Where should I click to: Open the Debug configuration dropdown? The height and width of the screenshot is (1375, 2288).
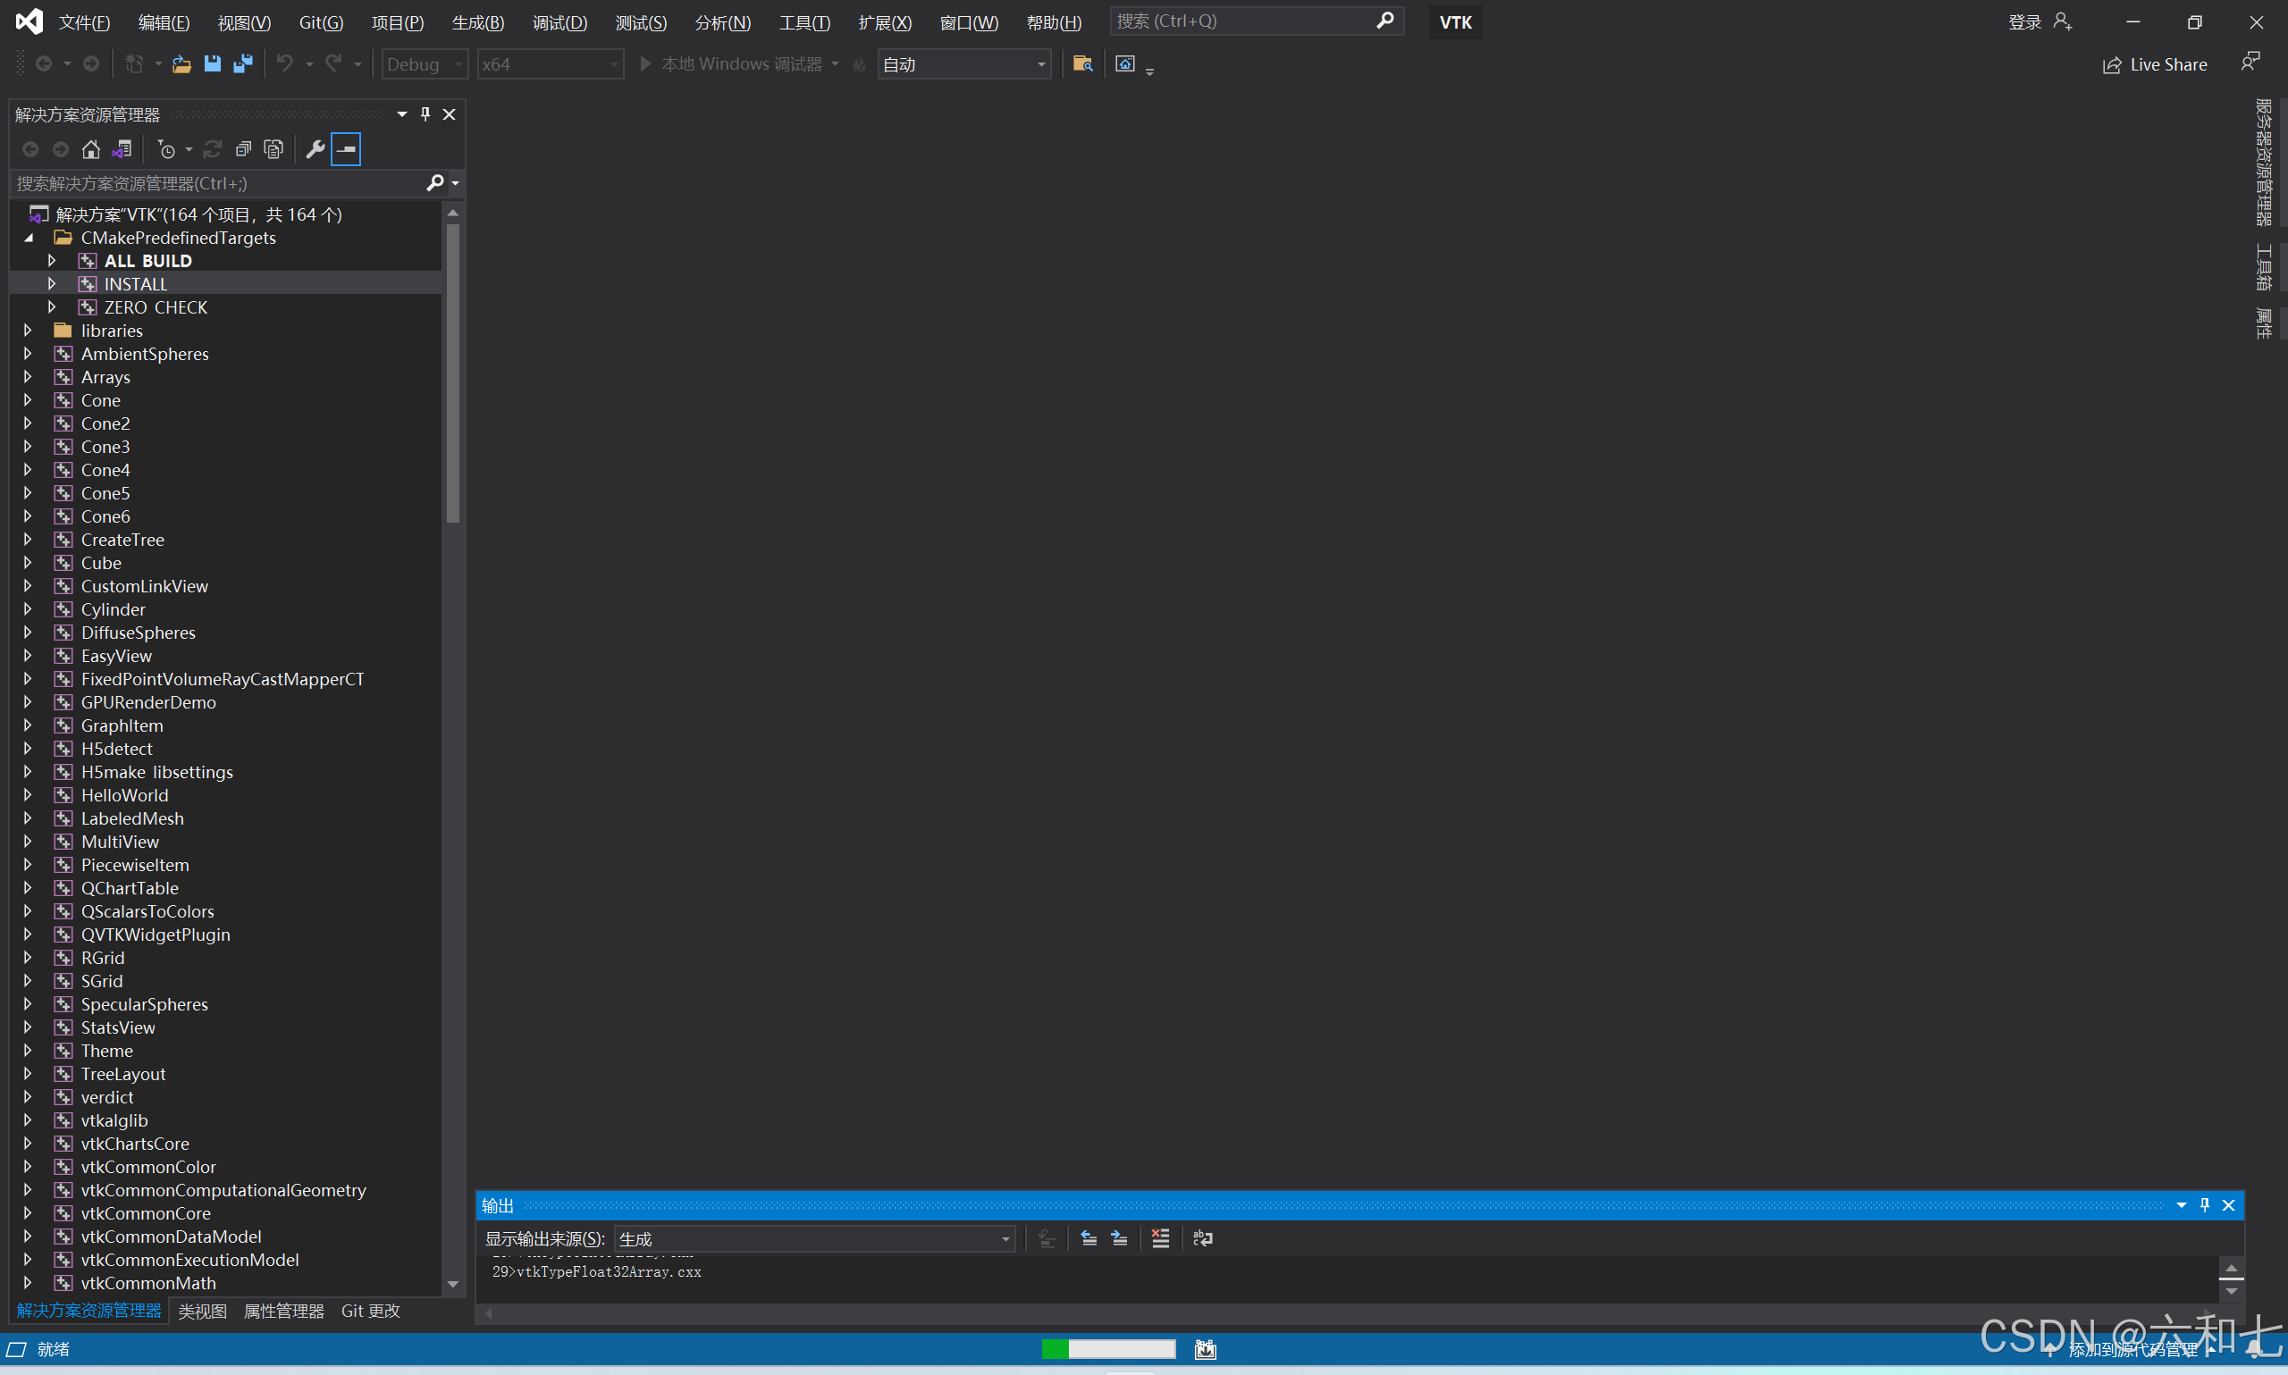click(x=425, y=64)
